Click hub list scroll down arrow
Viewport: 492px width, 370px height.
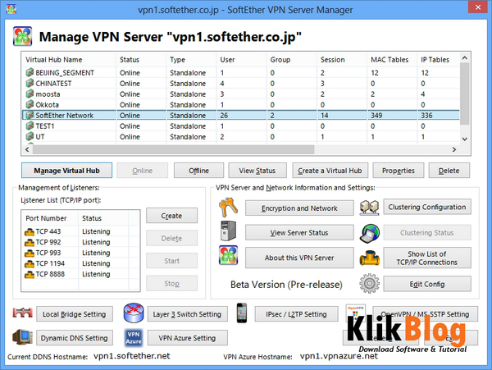coord(465,139)
